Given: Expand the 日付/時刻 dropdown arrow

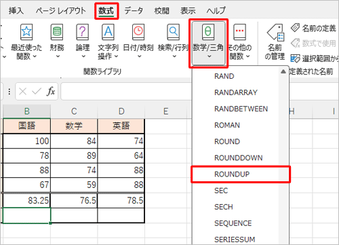Looking at the screenshot, I should [x=139, y=56].
